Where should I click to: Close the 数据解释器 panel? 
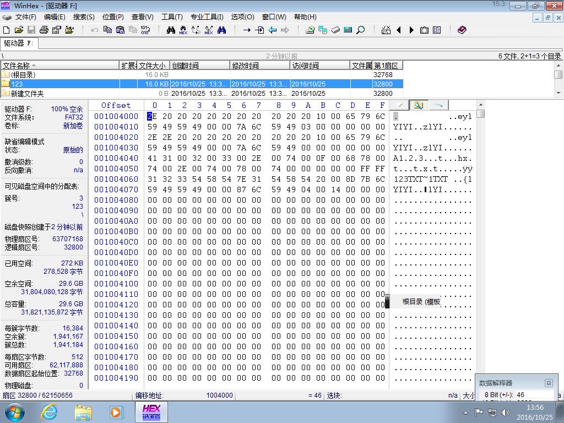[x=549, y=383]
